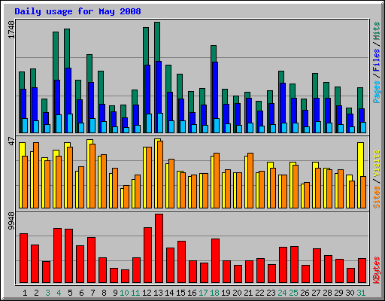The height and width of the screenshot is (301, 385).
Task: Click the blue files bar for day 21
Action: click(x=249, y=111)
